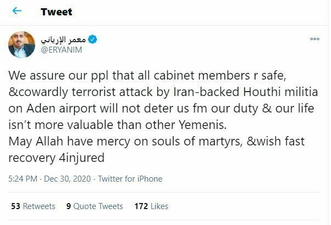331x225 pixels.
Task: Click the word 'Tweets' after Quote
Action: point(110,206)
